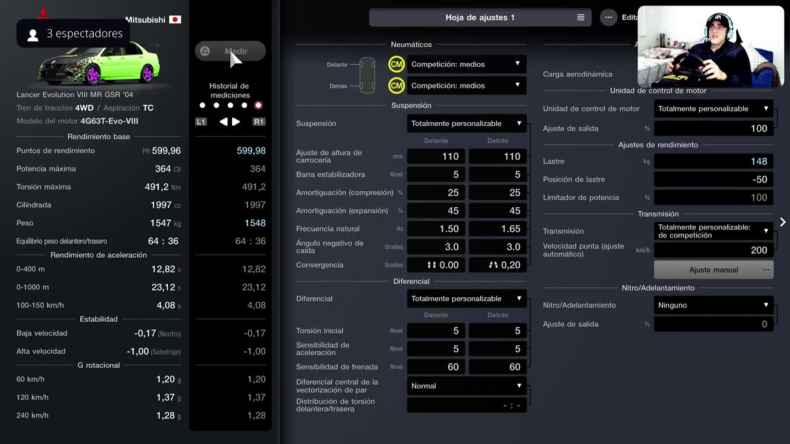
Task: Click the Peso 1547 kg value
Action: coord(165,223)
